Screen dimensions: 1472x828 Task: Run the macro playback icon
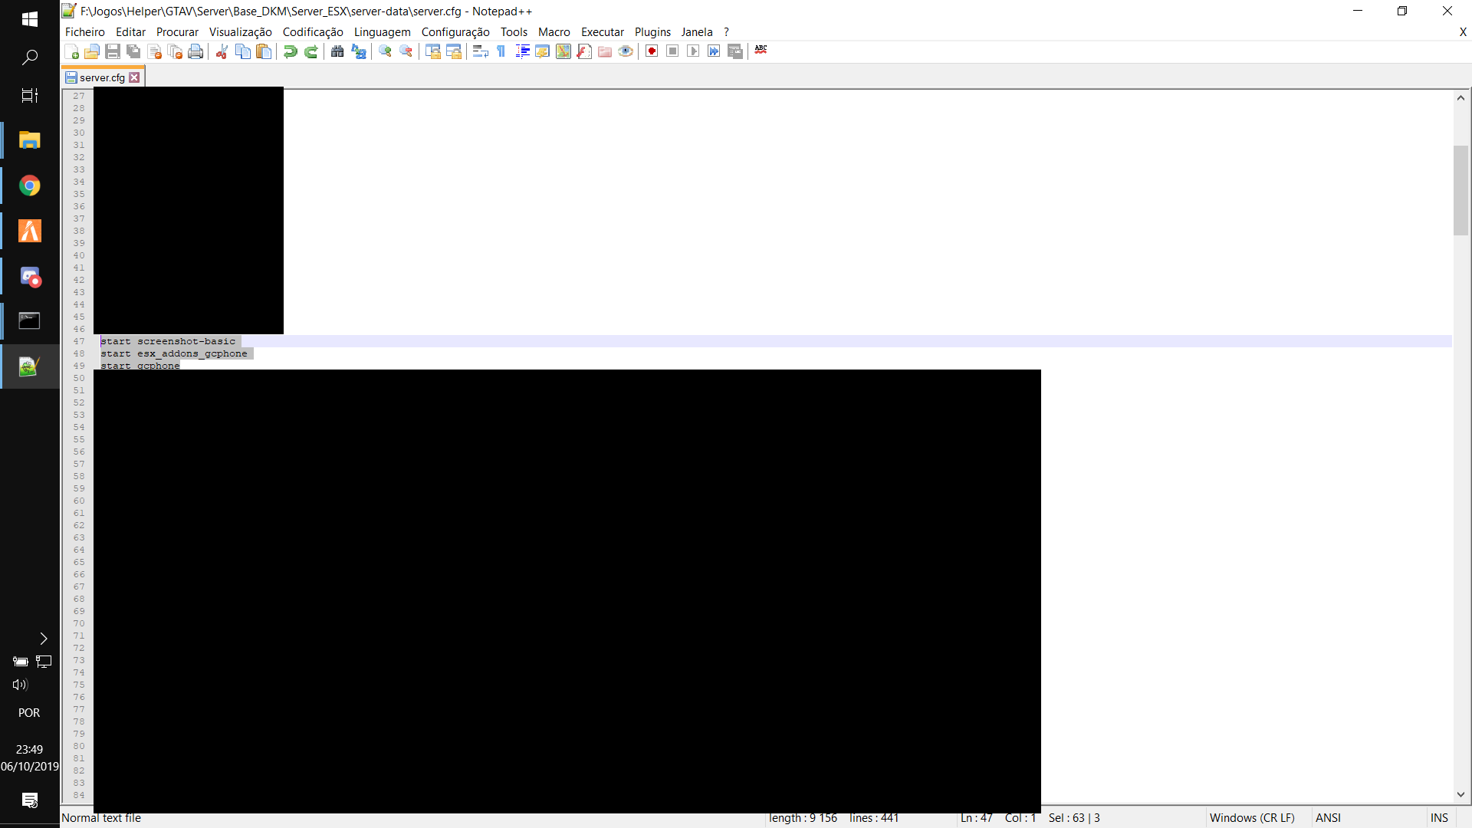click(694, 51)
